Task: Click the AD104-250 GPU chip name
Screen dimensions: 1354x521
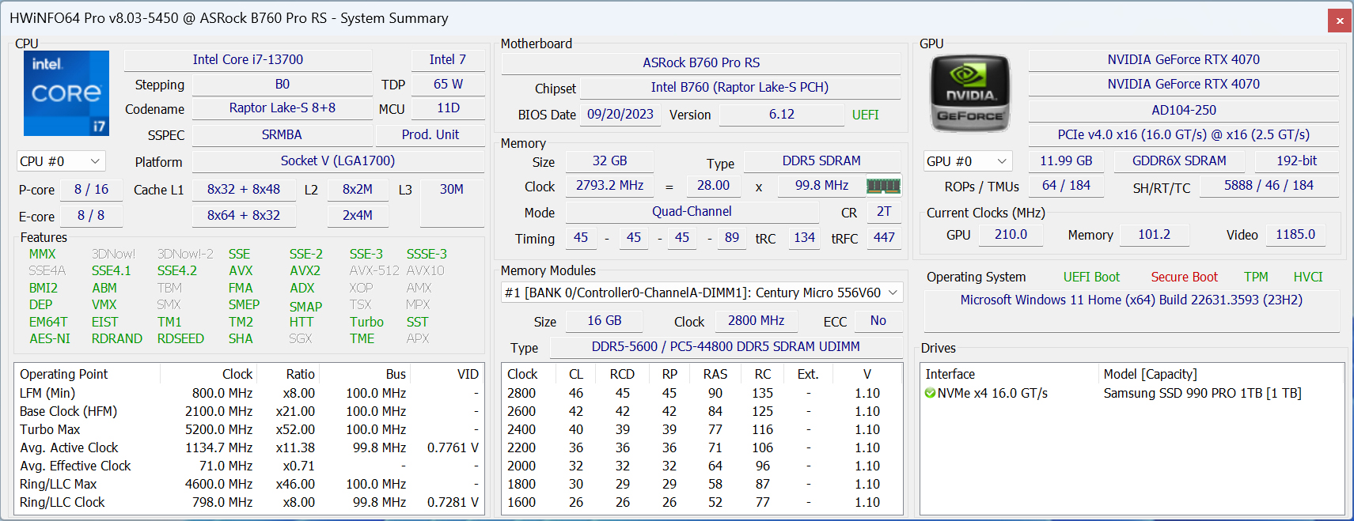Action: click(x=1184, y=111)
